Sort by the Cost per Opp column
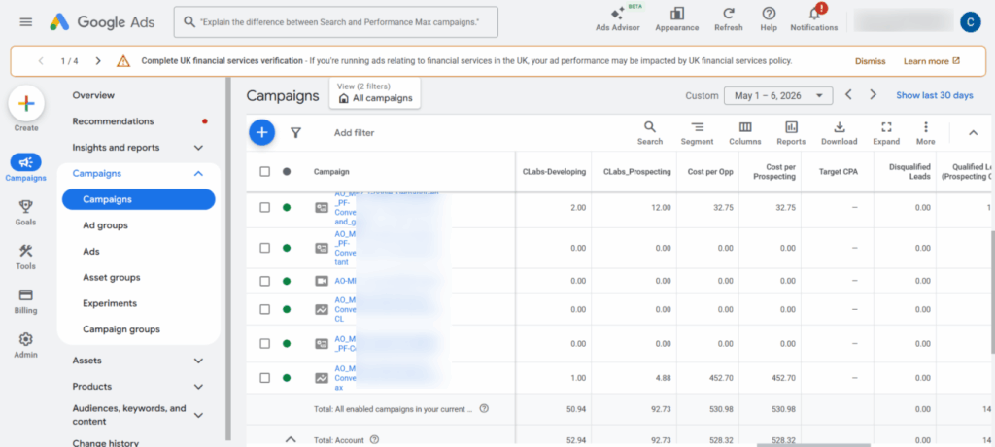 coord(710,171)
